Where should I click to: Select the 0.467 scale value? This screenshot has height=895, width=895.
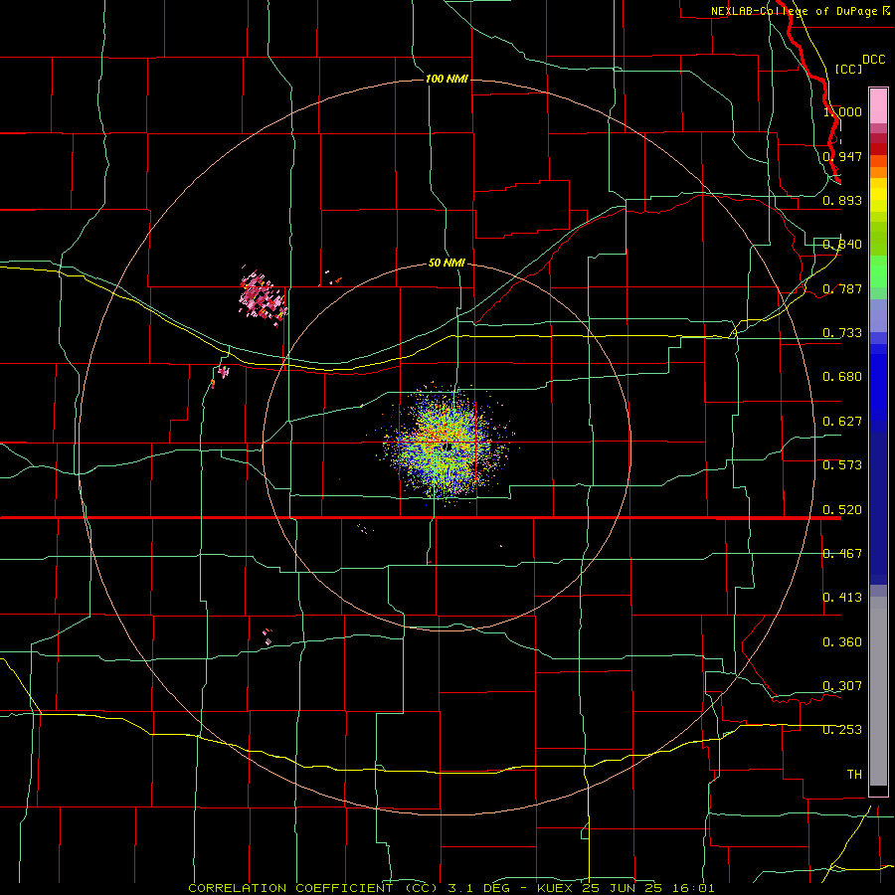842,554
